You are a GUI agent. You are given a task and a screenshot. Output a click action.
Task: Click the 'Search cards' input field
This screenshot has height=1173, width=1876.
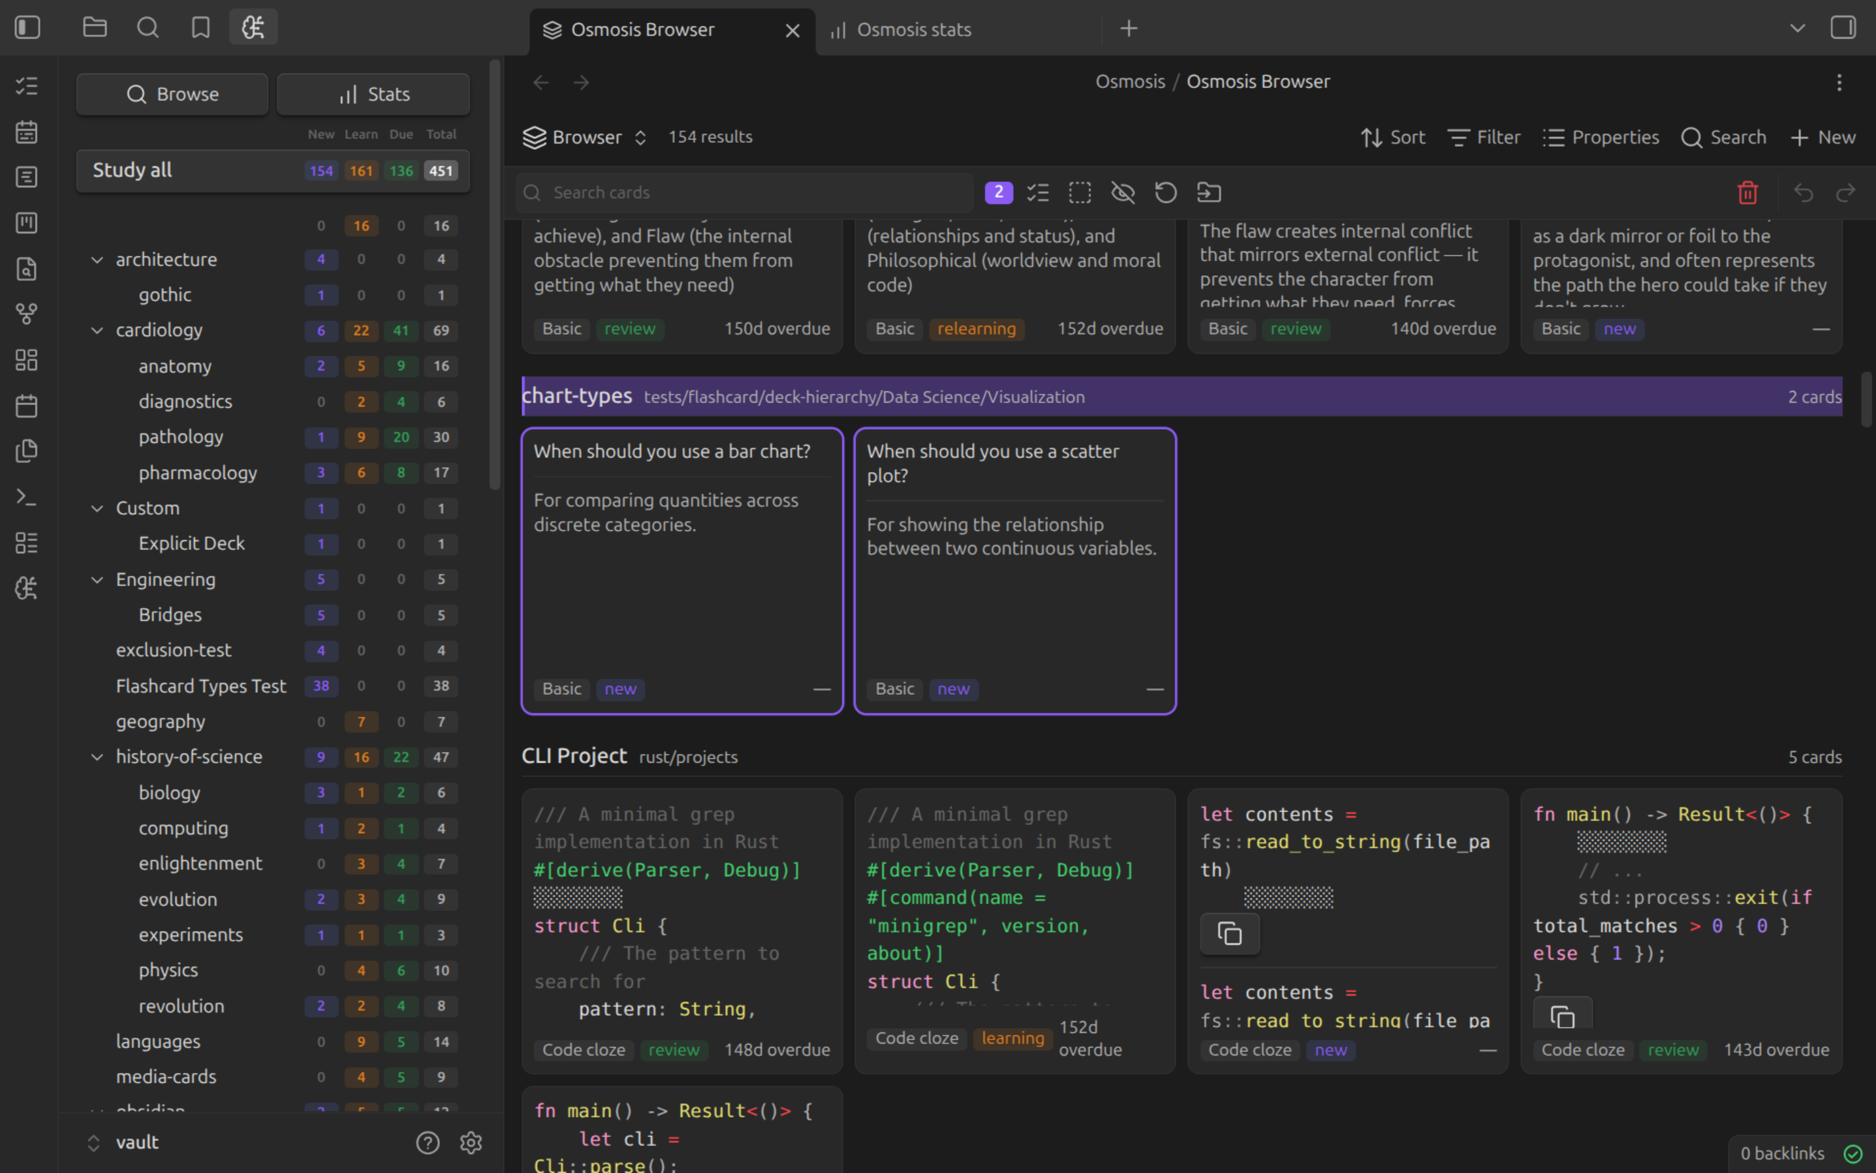coord(744,192)
